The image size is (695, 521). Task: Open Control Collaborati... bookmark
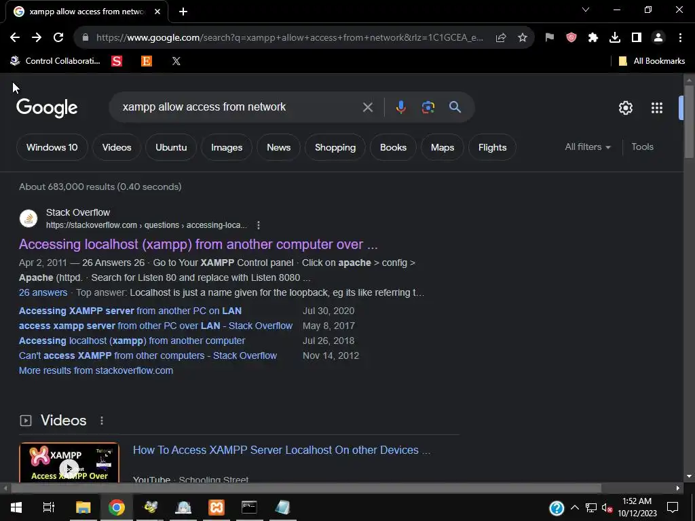tap(56, 61)
